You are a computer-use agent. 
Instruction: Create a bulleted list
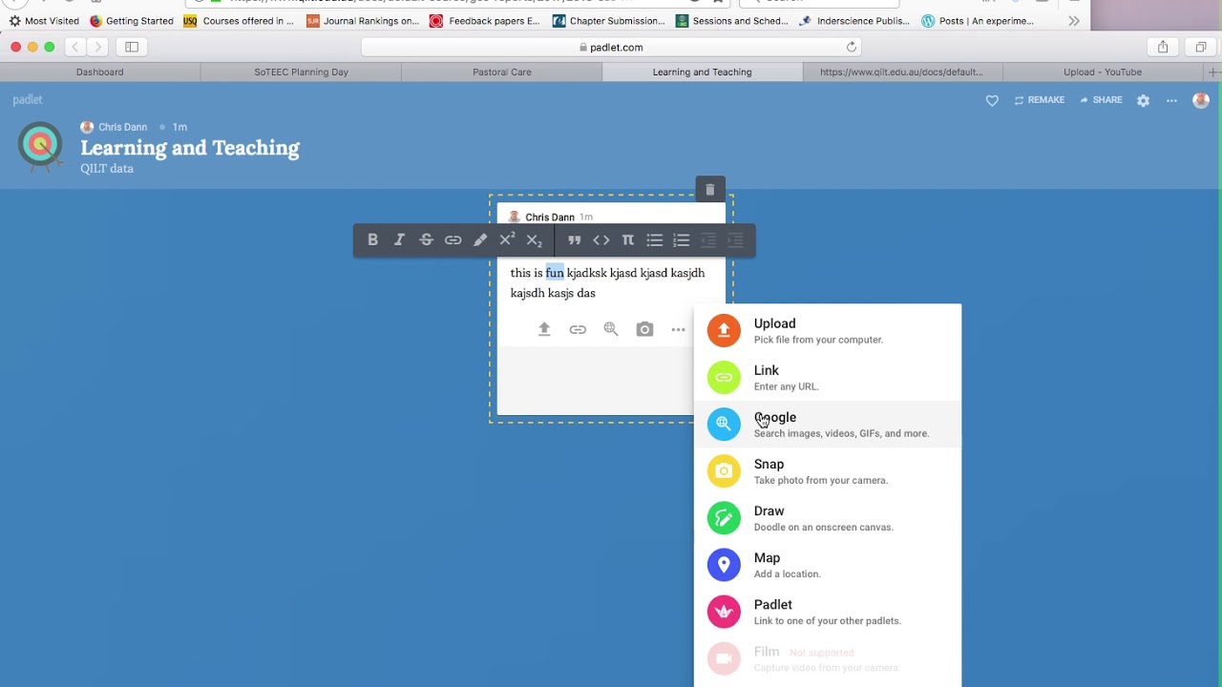coord(655,240)
